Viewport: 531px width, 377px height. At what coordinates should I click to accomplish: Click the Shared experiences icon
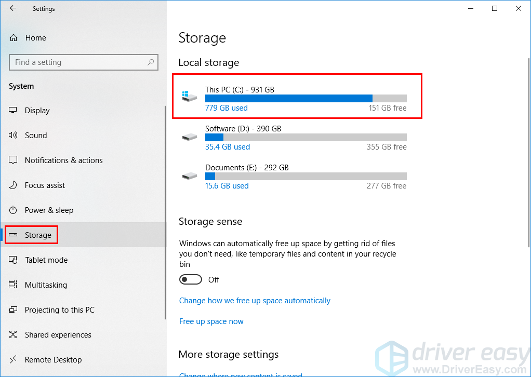click(14, 334)
